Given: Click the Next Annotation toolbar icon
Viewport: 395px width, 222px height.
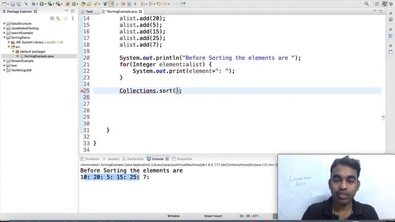Looking at the screenshot, I should (x=143, y=4).
